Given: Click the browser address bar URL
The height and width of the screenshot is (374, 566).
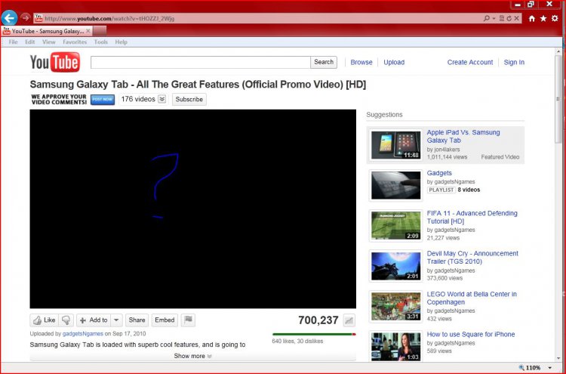Looking at the screenshot, I should coord(109,18).
